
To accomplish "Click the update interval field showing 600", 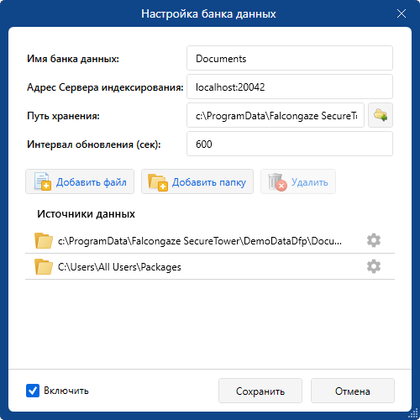I will (290, 144).
